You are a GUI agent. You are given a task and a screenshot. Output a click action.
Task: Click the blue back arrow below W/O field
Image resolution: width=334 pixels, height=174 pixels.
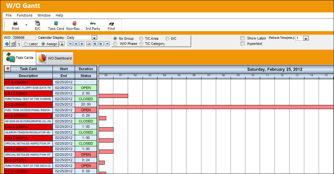pos(7,44)
